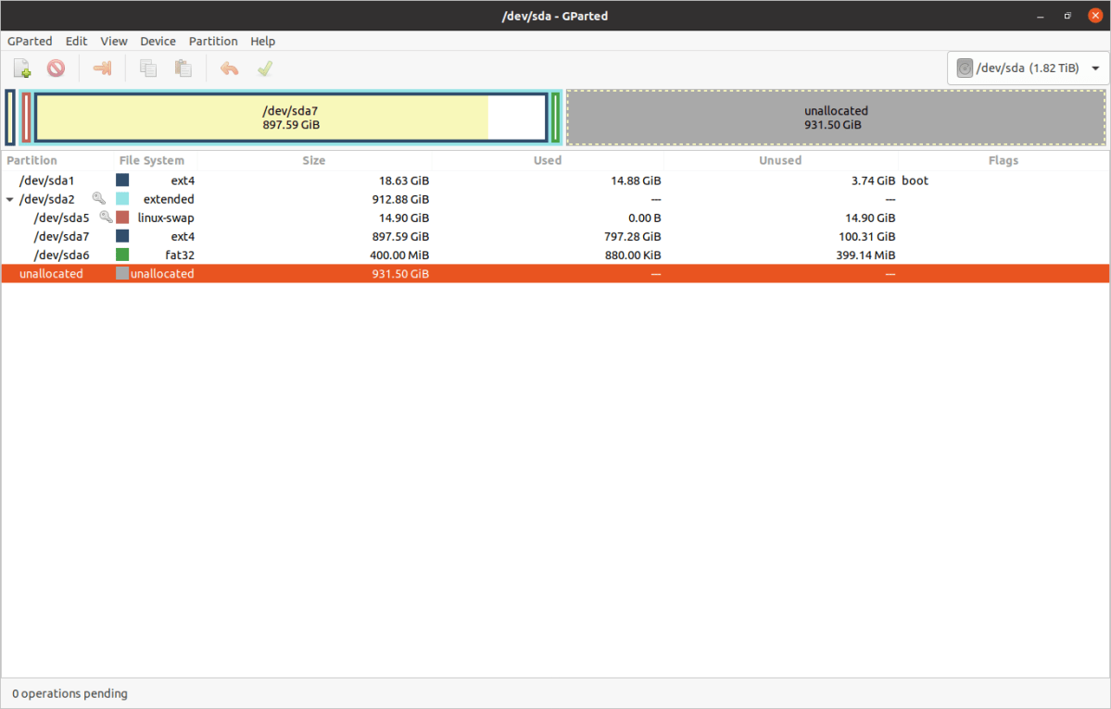Click the Size column header

click(x=314, y=161)
